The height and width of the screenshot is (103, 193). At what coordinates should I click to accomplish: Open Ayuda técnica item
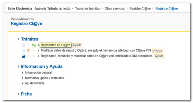pyautogui.click(x=34, y=83)
